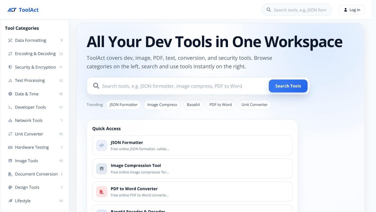Image resolution: width=376 pixels, height=212 pixels.
Task: Click 'Free online image compressor' description text
Action: point(140,172)
